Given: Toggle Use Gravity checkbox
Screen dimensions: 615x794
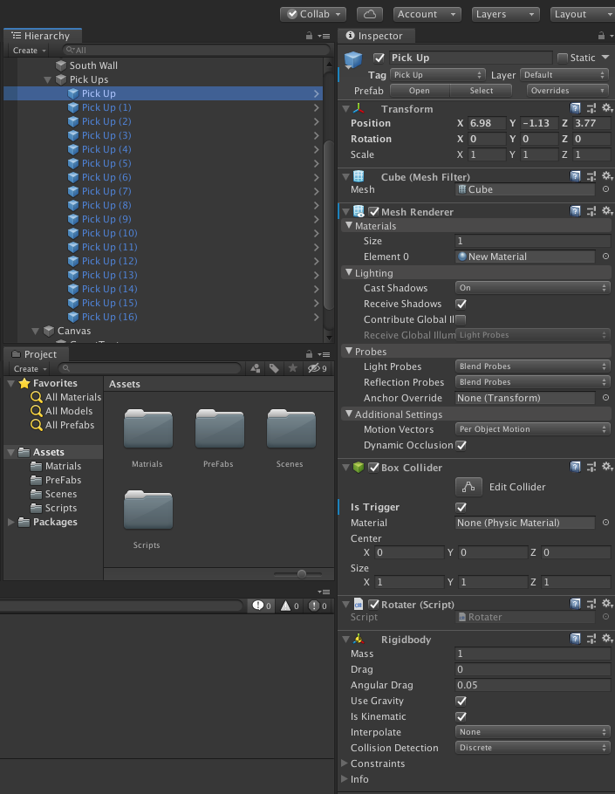Looking at the screenshot, I should [461, 701].
